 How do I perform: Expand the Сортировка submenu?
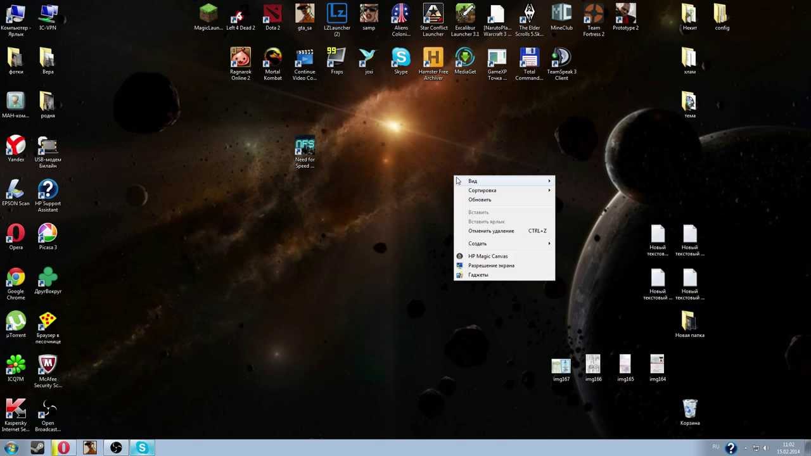(x=504, y=191)
